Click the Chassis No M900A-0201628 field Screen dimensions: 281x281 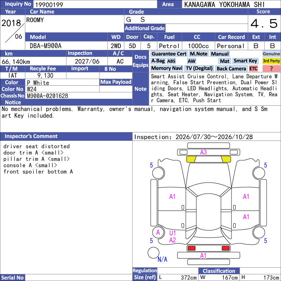click(79, 96)
